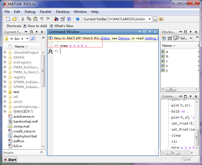The height and width of the screenshot is (165, 202).
Task: Open Simulink via toolbar icon
Action: click(56, 19)
